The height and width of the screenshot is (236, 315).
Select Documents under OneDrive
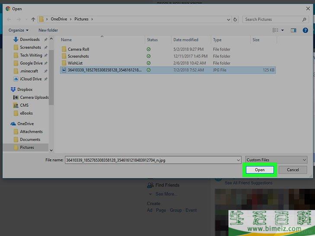(30, 140)
